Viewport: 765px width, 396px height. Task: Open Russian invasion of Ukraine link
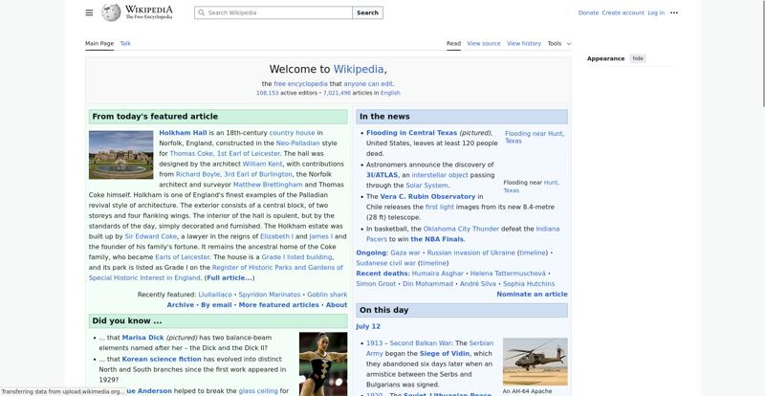[470, 253]
